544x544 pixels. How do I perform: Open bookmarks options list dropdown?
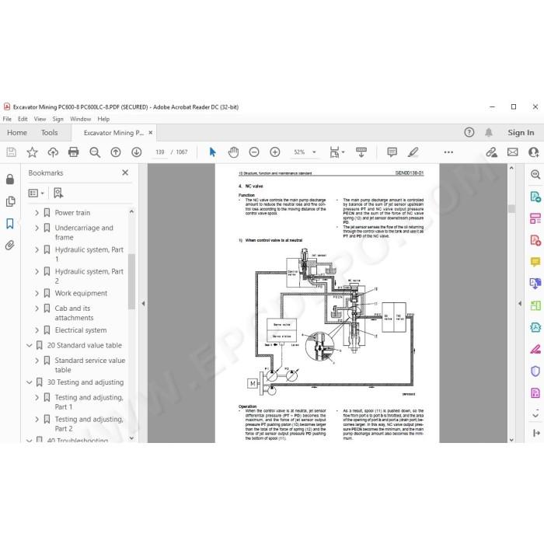coord(36,193)
